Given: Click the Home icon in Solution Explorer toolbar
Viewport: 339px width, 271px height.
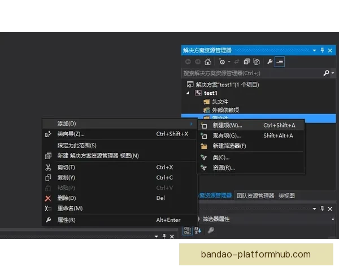Looking at the screenshot, I should tap(207, 62).
